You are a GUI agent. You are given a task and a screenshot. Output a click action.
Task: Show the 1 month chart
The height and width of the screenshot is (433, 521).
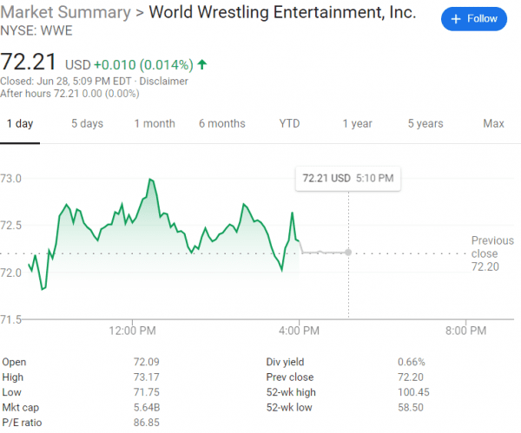tap(155, 124)
